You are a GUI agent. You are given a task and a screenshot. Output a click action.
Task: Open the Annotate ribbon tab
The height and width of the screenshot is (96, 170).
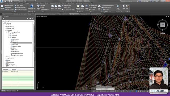click(16, 3)
